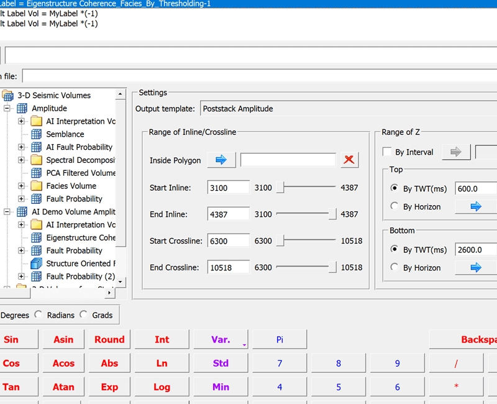Select Fault Probability (2) tree item

pos(80,277)
